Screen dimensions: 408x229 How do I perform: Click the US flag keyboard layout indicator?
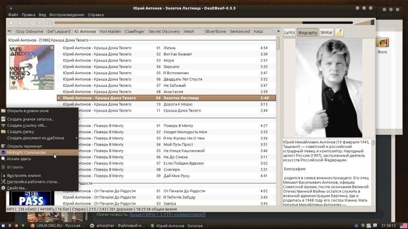pyautogui.click(x=404, y=226)
